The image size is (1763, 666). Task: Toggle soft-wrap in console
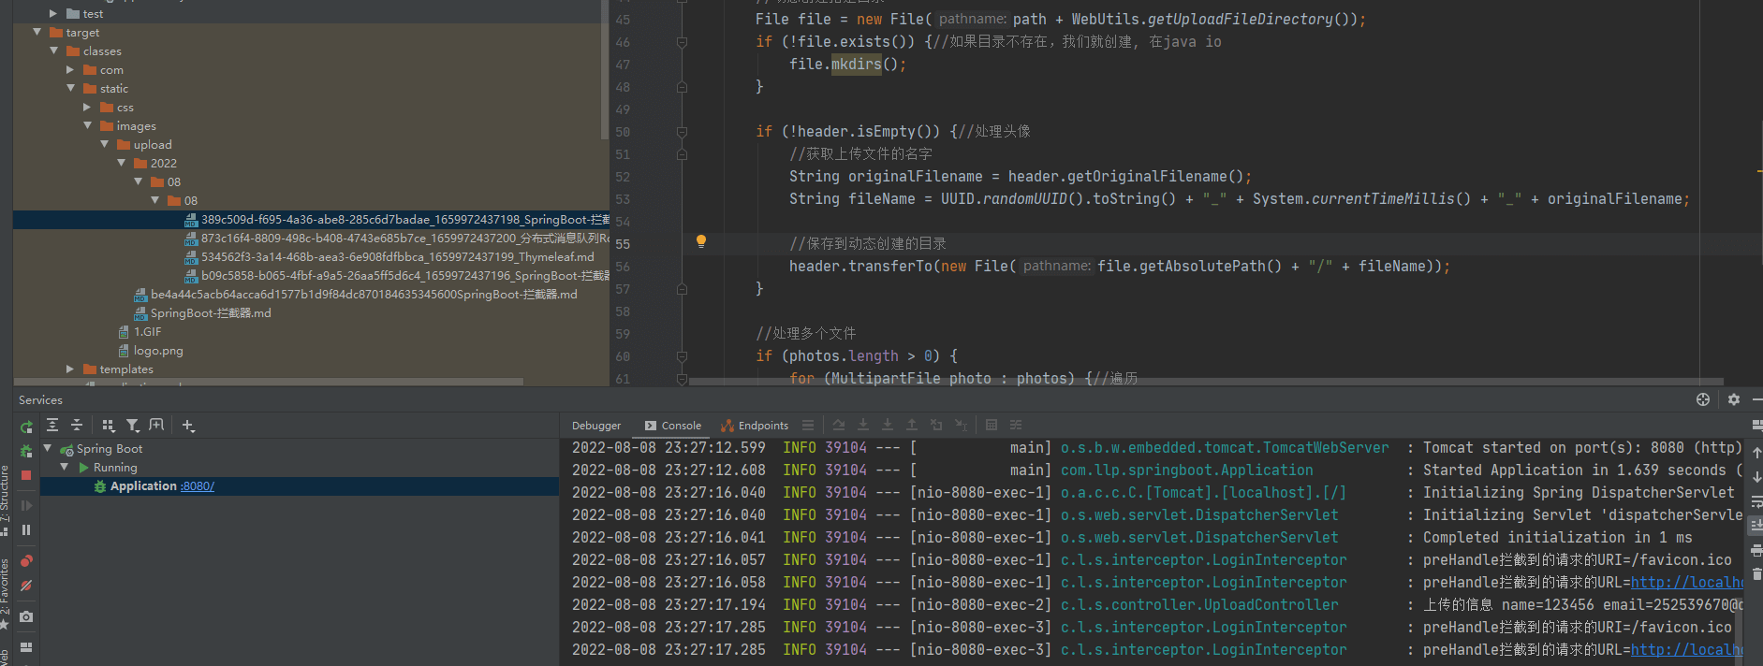pyautogui.click(x=1756, y=502)
